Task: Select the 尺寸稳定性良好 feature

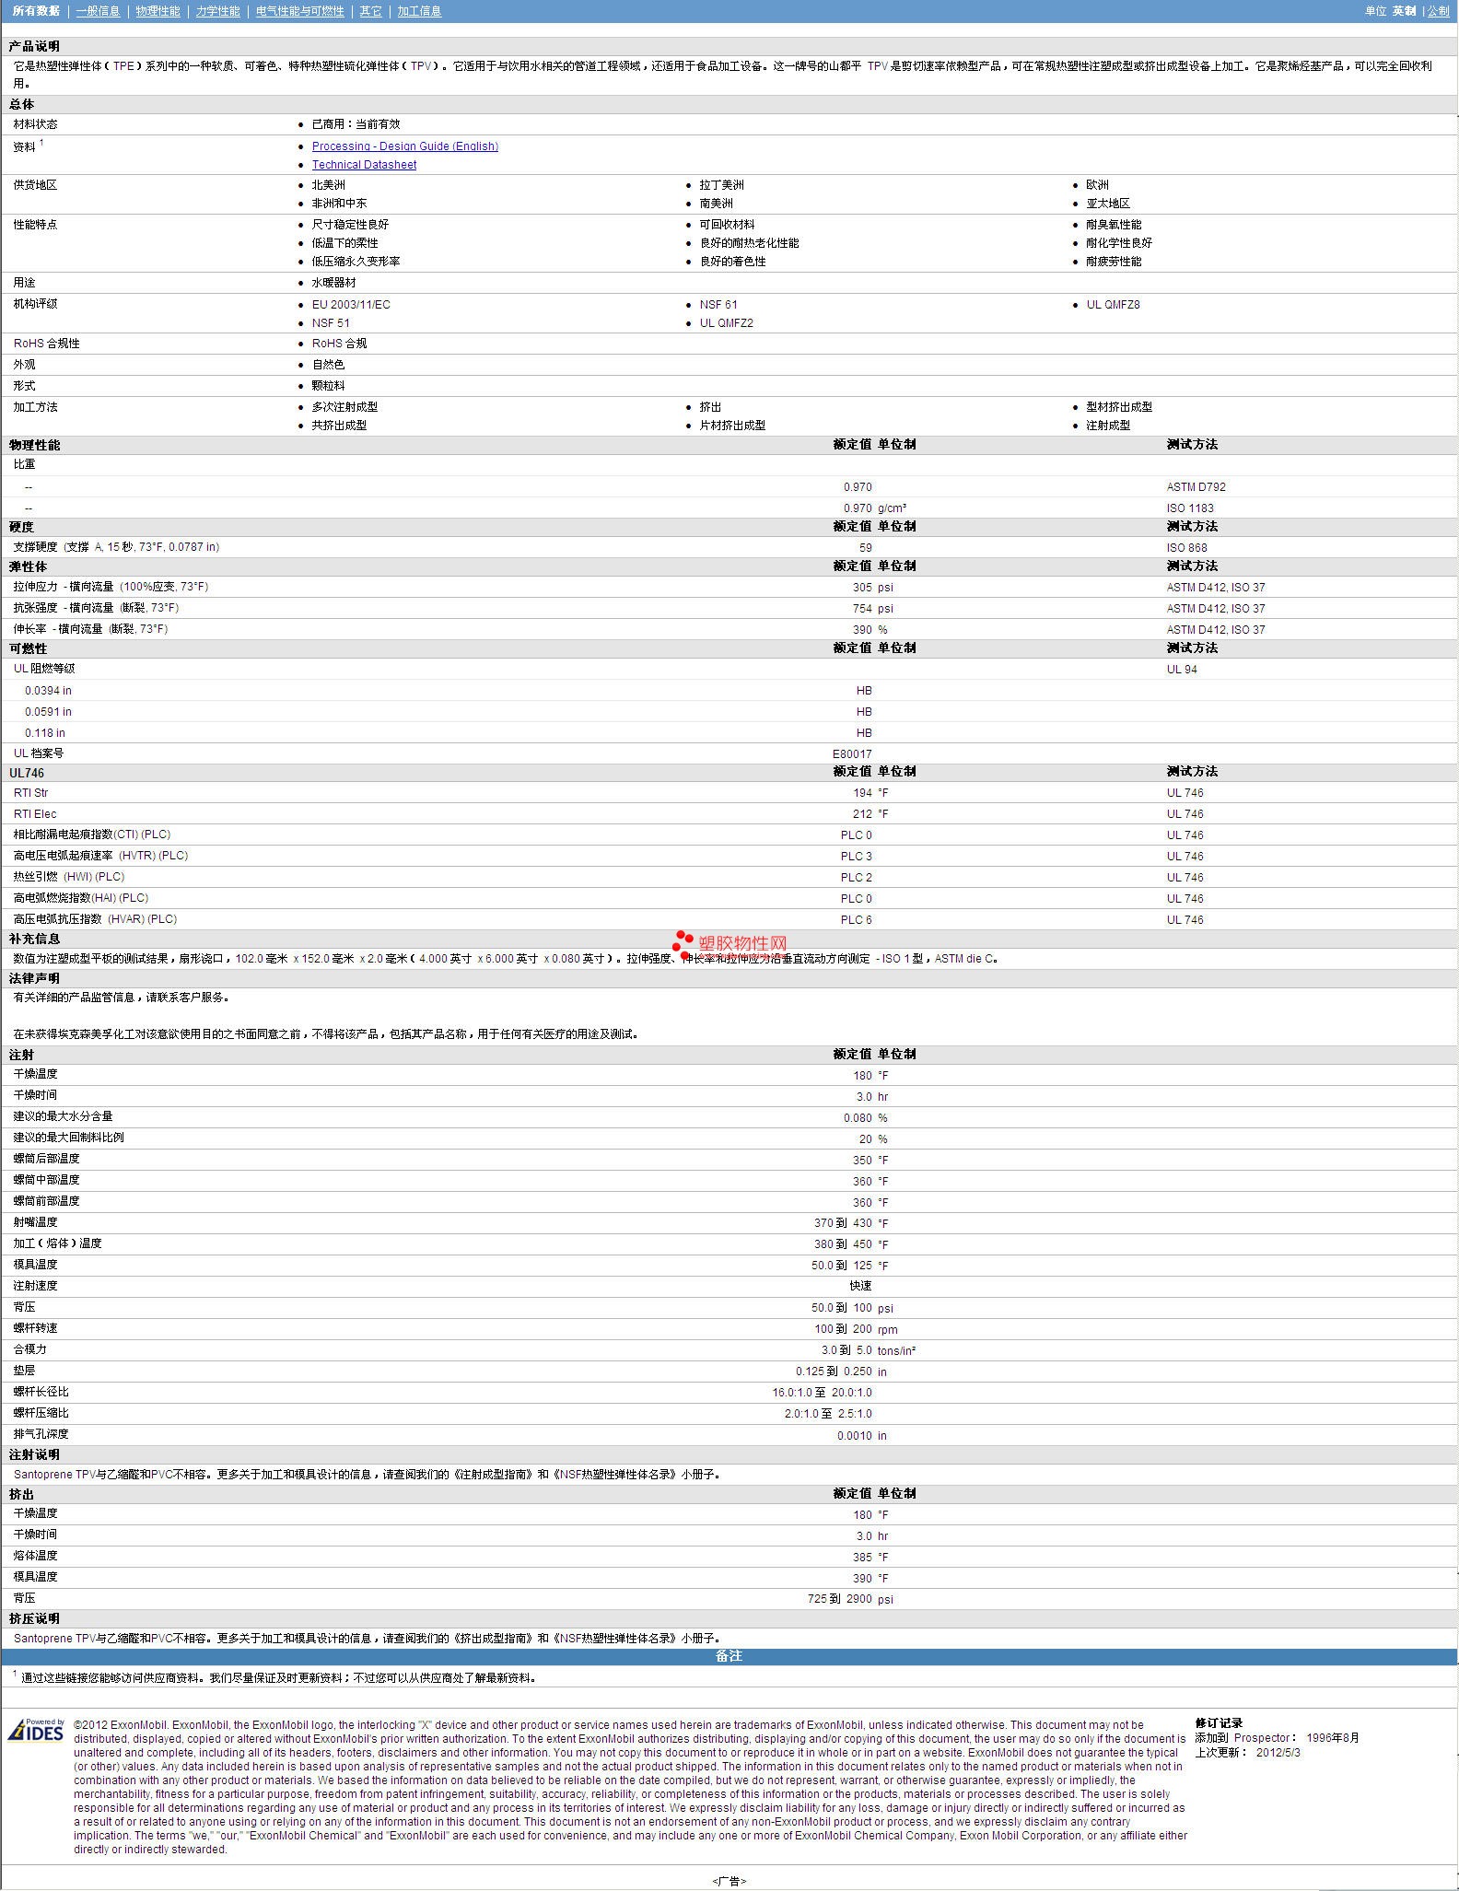Action: tap(350, 225)
